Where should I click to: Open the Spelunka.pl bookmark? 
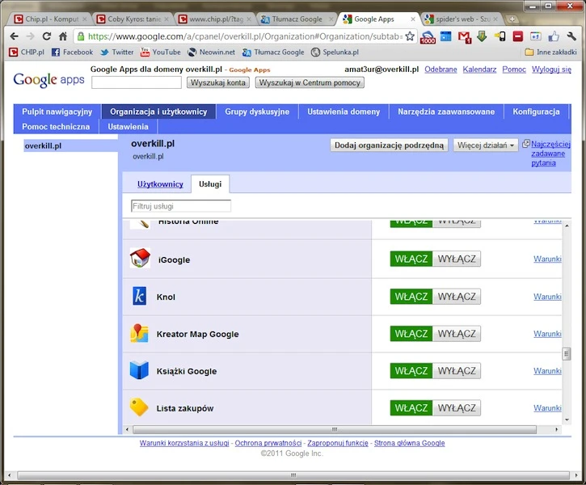[x=335, y=53]
